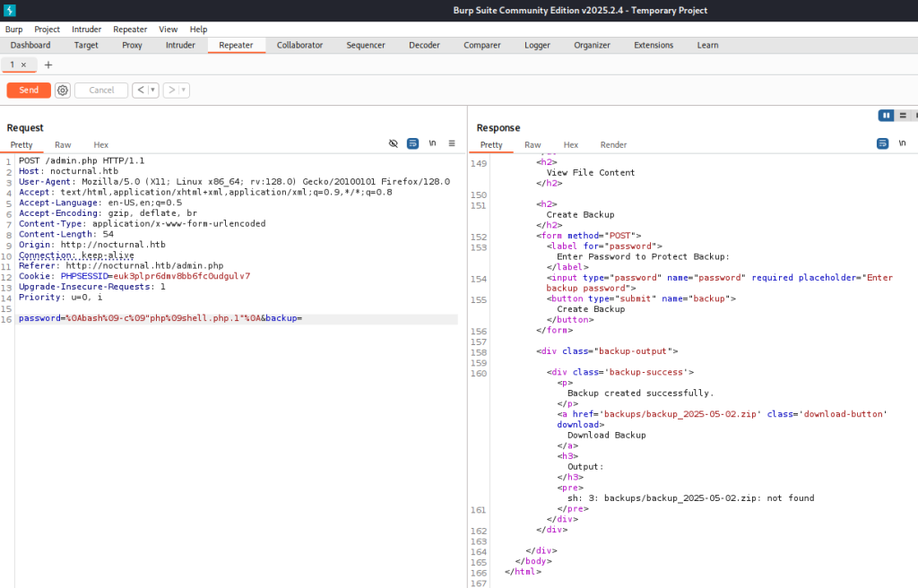Go back to previous request in history
Screen dimensions: 918x588
click(140, 90)
